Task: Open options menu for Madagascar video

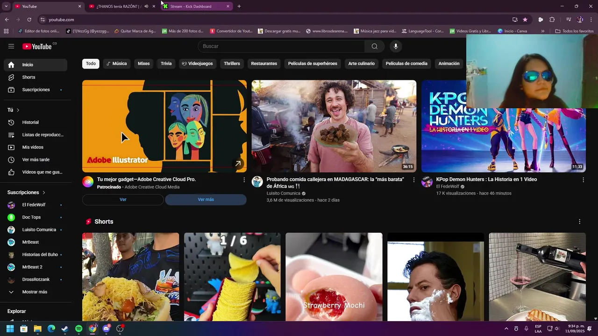Action: [413, 180]
